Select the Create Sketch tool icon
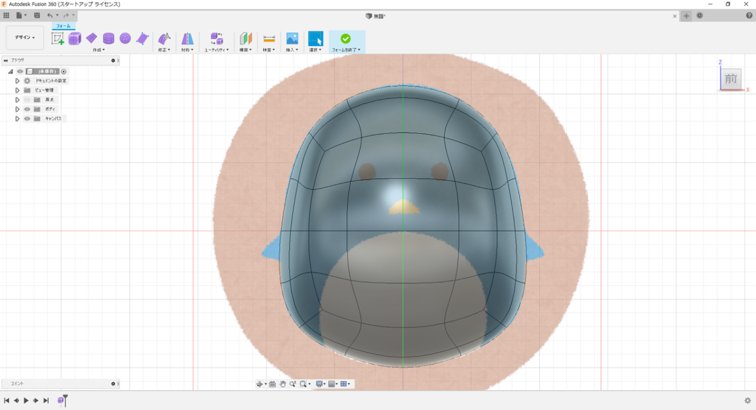Screen dimensions: 756x410 point(57,38)
